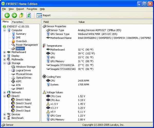Click the Windows Storage icon

[x=13, y=67]
